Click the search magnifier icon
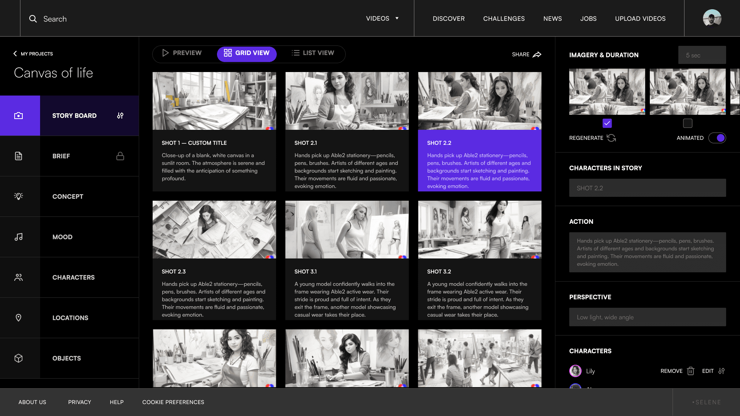740x416 pixels. tap(33, 18)
